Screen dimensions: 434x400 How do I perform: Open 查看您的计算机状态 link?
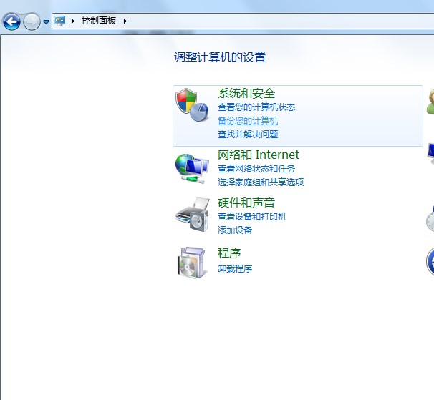point(256,107)
